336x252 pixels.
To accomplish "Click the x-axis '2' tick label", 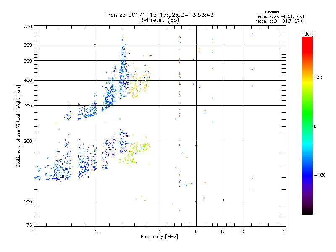I will 97,231.
